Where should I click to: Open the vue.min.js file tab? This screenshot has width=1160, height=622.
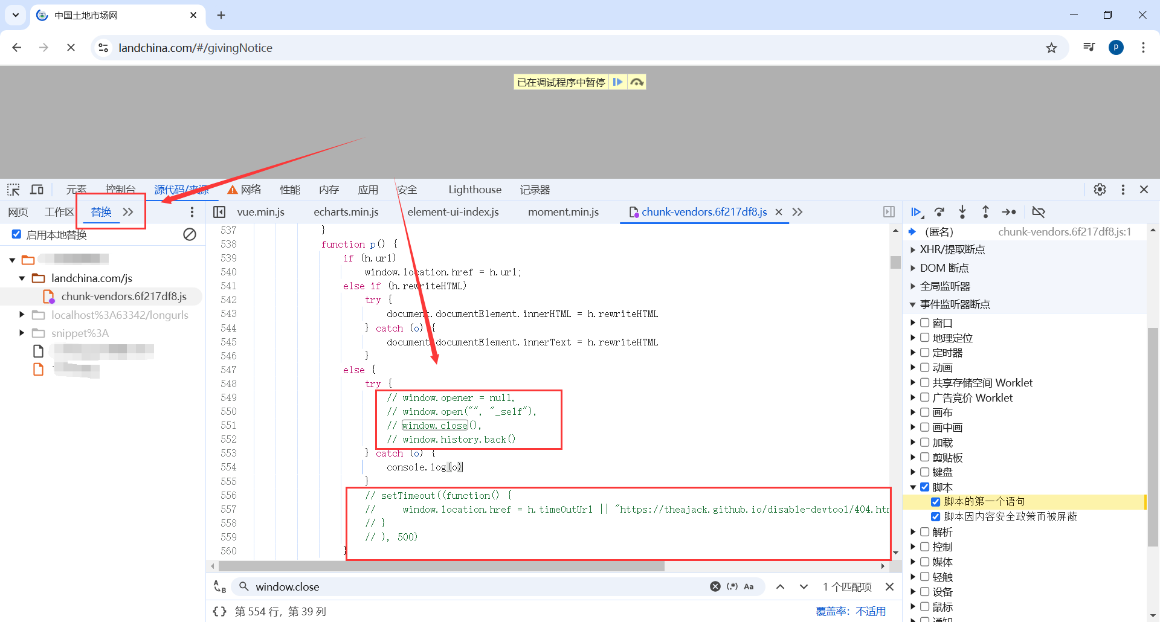(260, 212)
